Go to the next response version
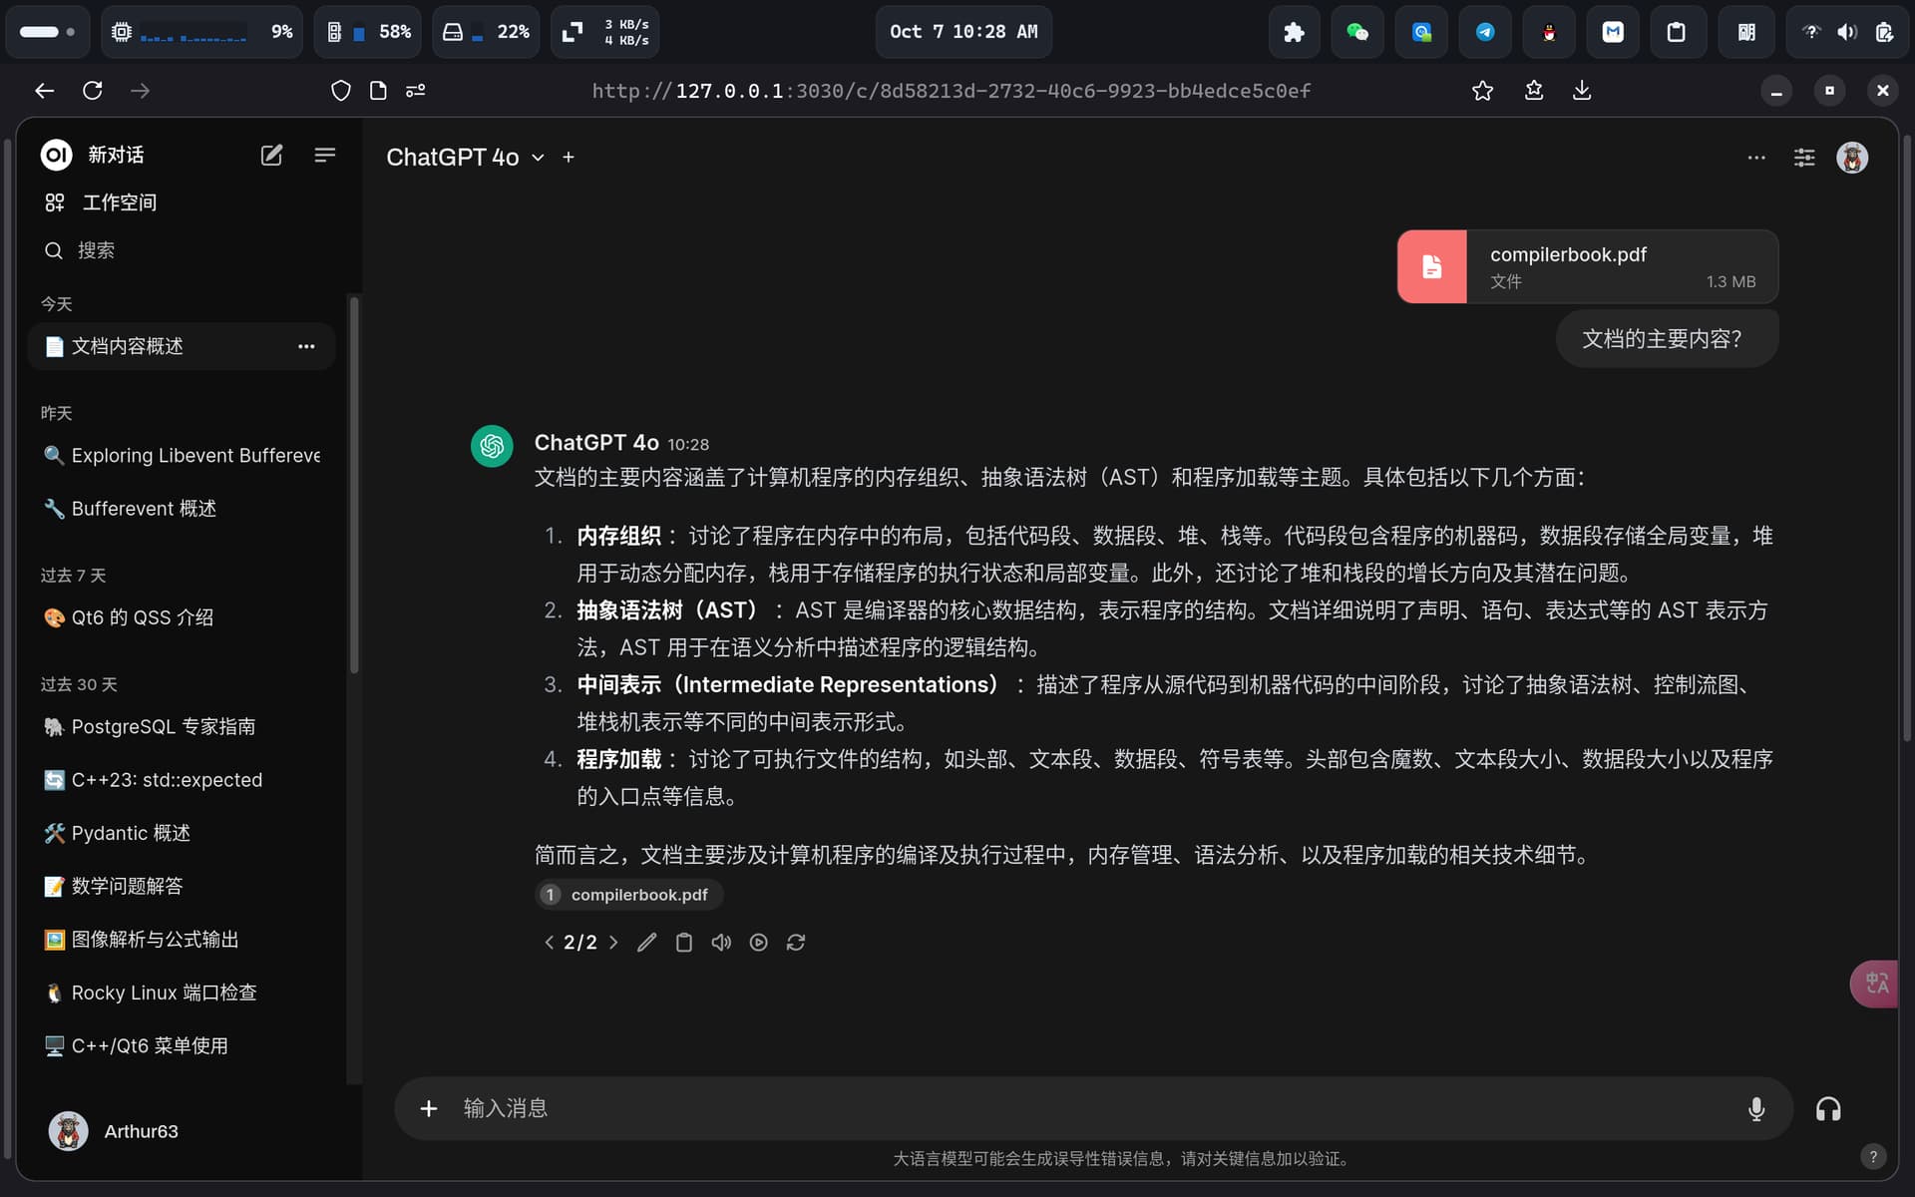1915x1197 pixels. pos(613,943)
